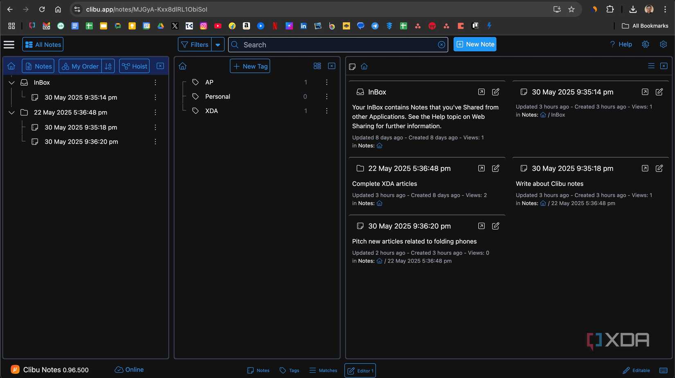
Task: Switch tags panel layout view icon
Action: [317, 66]
